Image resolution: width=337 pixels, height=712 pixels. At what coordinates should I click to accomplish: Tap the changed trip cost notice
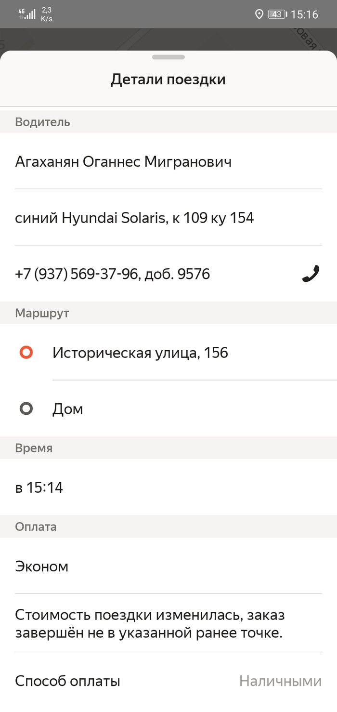150,623
